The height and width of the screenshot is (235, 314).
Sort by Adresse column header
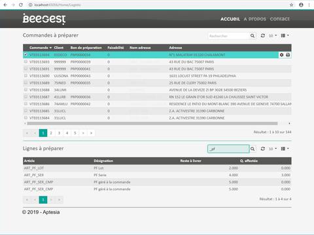tap(175, 48)
